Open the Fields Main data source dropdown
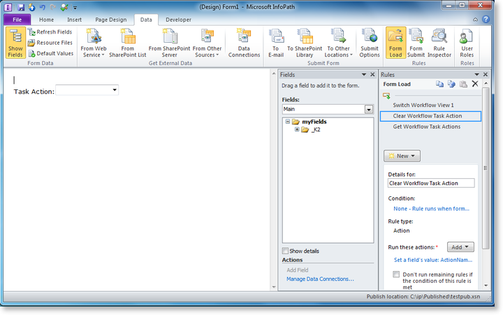503x315 pixels. (369, 110)
